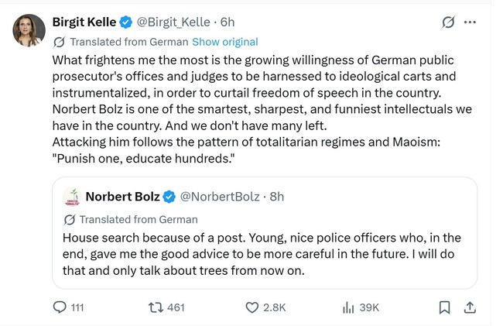
Task: Click the Grok icon beside more options
Action: [x=447, y=22]
